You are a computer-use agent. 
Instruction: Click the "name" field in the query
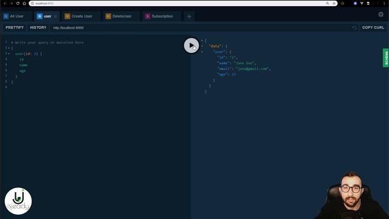tap(24, 65)
